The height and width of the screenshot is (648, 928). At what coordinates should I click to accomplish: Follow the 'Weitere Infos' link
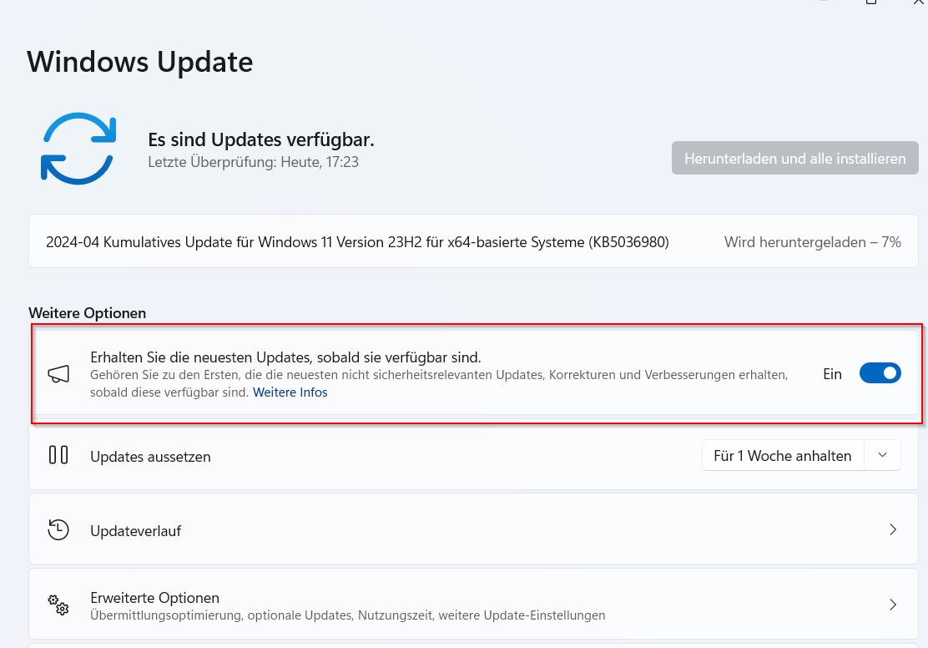click(290, 392)
